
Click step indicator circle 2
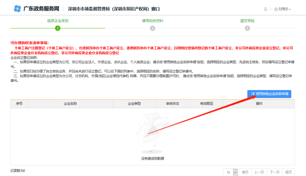click(x=152, y=28)
